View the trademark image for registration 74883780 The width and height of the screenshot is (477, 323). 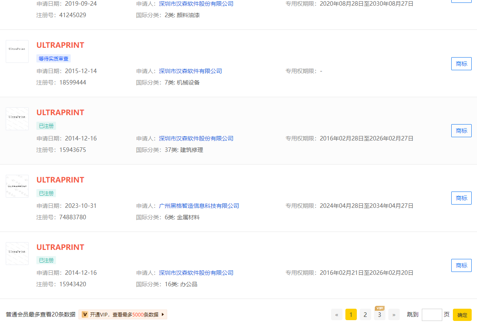click(x=17, y=186)
